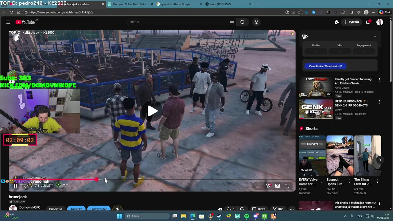Switch to the brucejack - YouTube tab
The height and width of the screenshot is (221, 393).
[81, 4]
